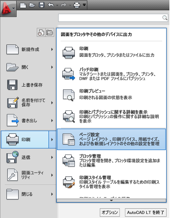Select 開く menu item

coord(28,67)
